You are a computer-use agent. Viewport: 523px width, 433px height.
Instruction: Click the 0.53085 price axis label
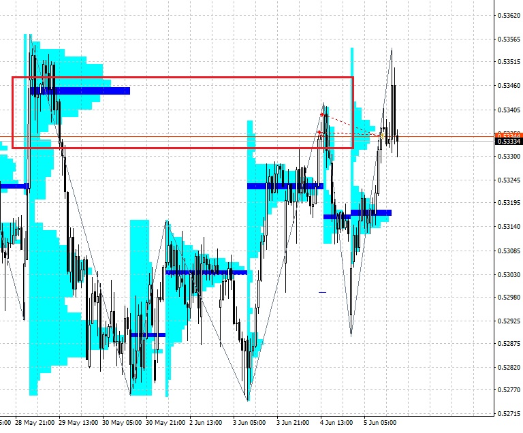pos(509,251)
